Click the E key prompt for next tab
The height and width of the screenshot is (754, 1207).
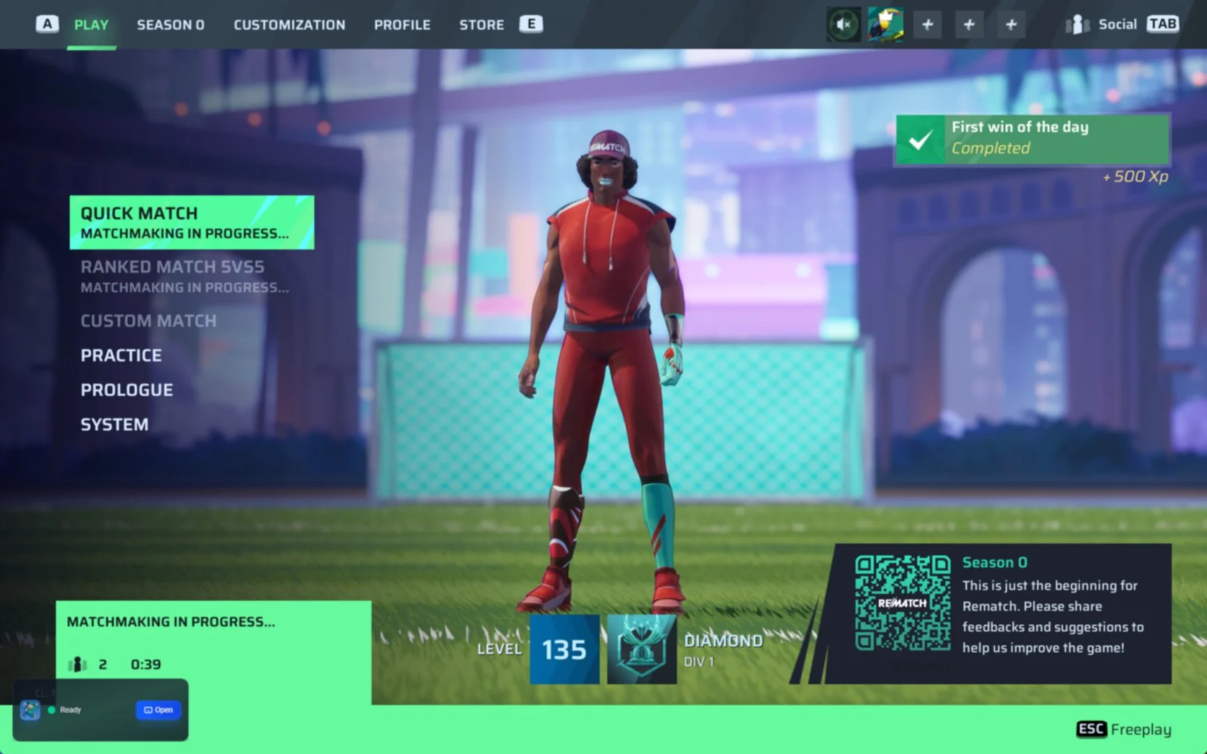[531, 24]
